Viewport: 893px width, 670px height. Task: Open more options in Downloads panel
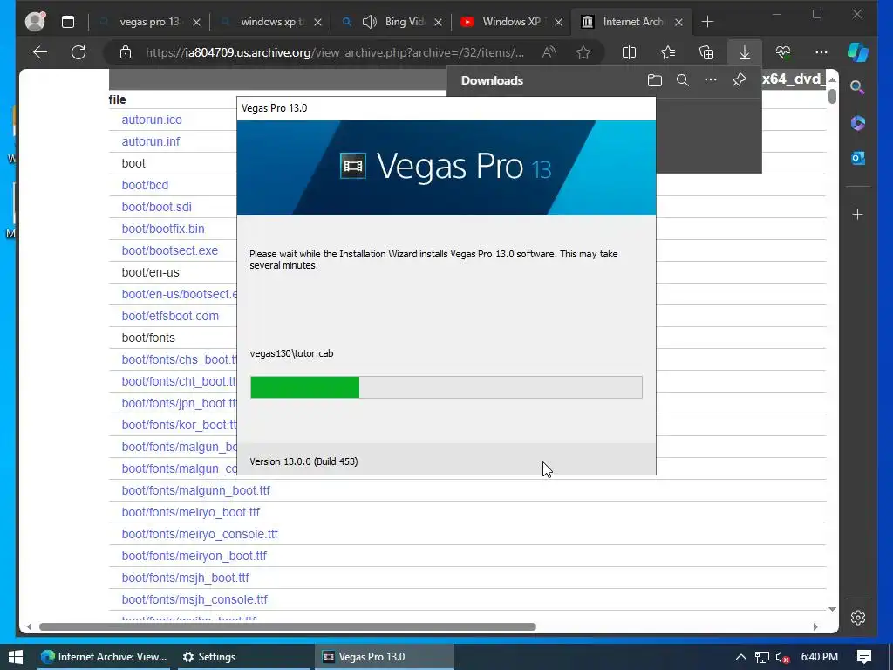710,79
